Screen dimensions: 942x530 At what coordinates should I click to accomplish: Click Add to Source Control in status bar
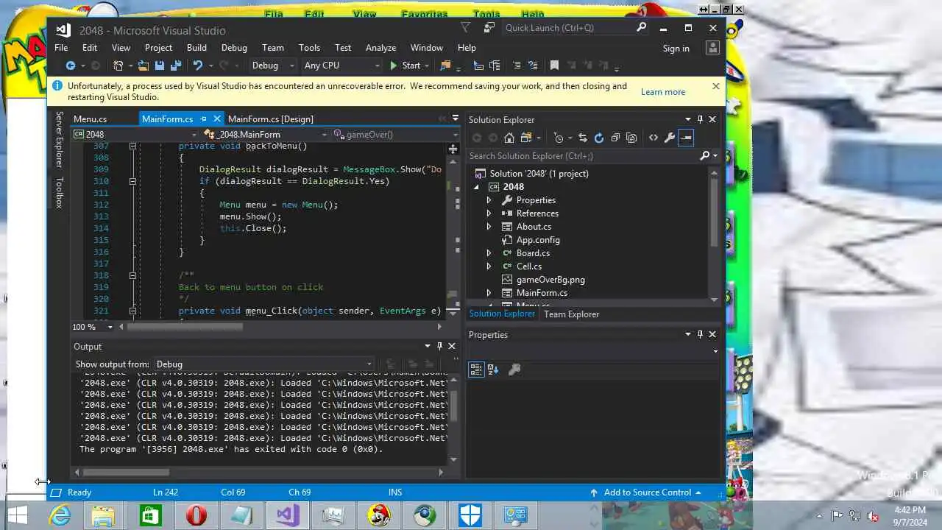tap(648, 492)
